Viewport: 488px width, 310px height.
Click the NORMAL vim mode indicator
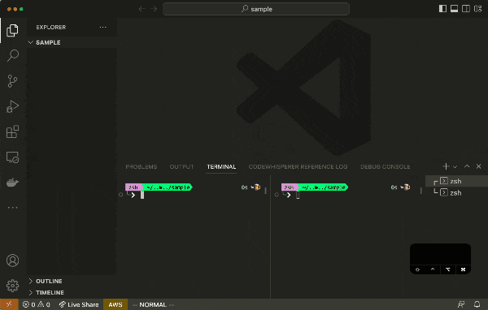point(153,304)
